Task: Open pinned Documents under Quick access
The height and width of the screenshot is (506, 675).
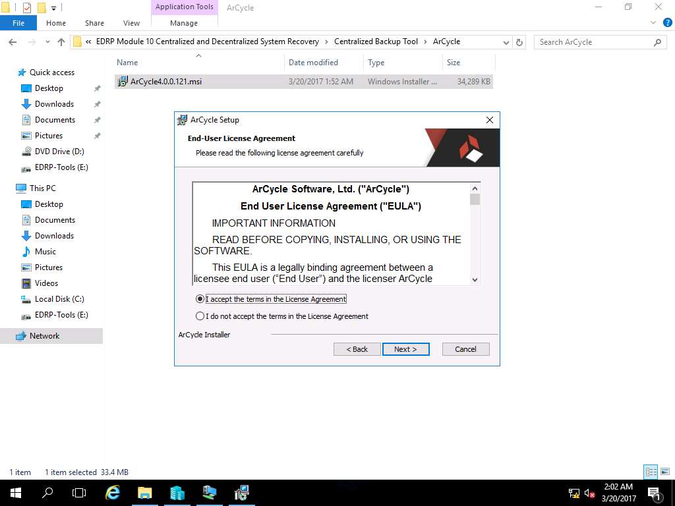Action: [x=55, y=120]
